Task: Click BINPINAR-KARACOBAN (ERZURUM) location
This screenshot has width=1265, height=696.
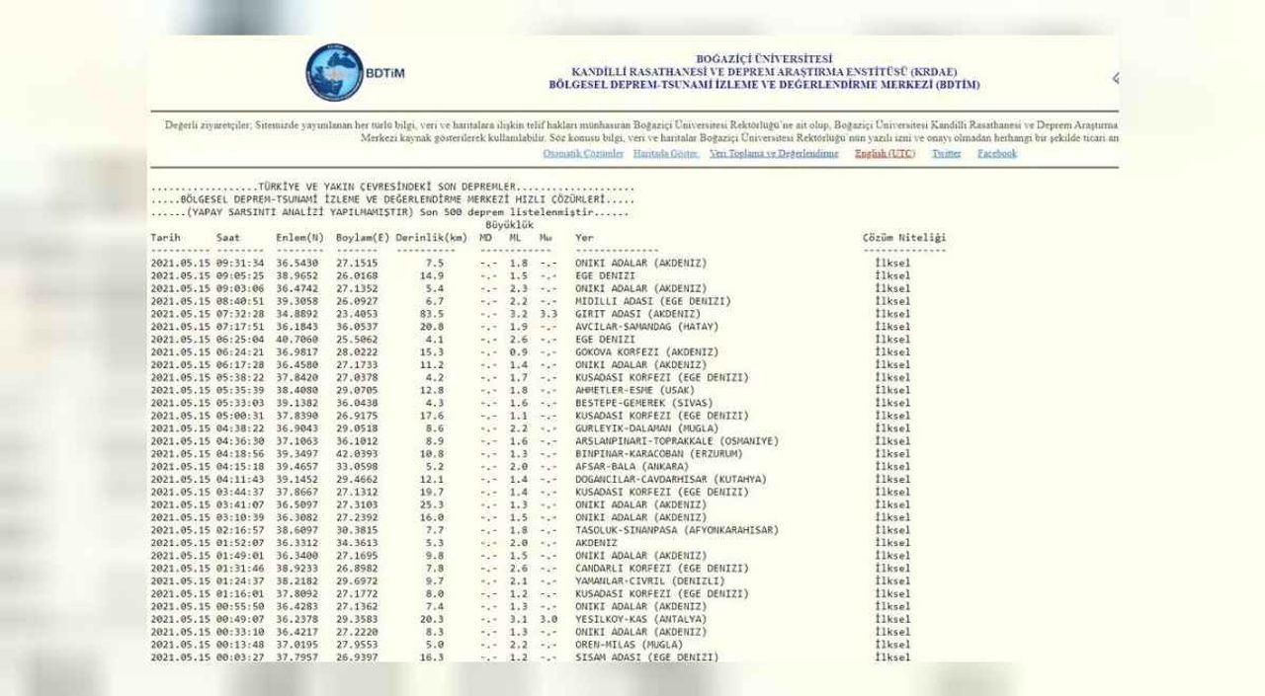Action: pyautogui.click(x=659, y=454)
